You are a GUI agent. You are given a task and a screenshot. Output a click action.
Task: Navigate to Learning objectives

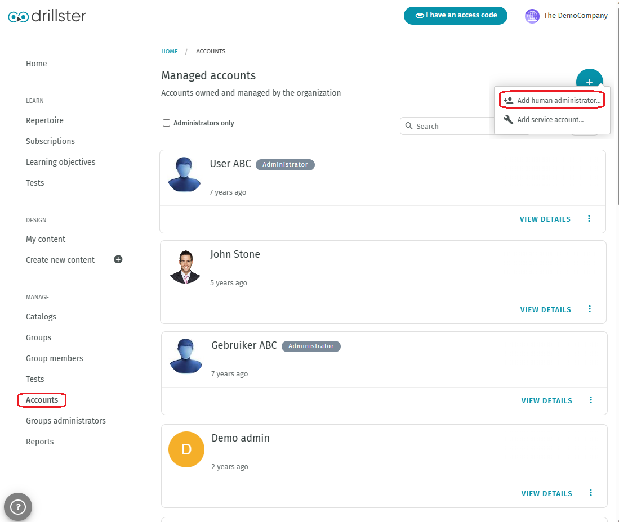pyautogui.click(x=60, y=161)
